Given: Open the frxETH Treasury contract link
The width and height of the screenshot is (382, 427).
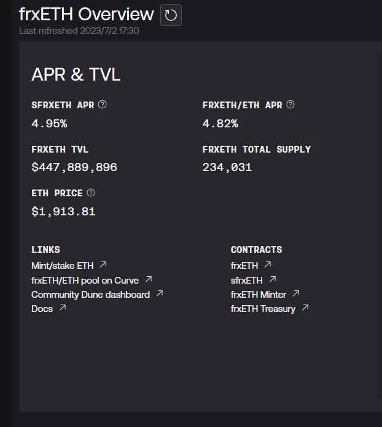Looking at the screenshot, I should [x=263, y=309].
